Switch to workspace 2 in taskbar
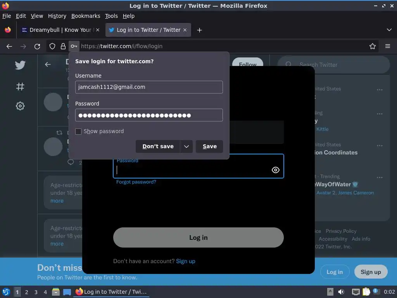Screen dimensions: 397x298 [27, 292]
